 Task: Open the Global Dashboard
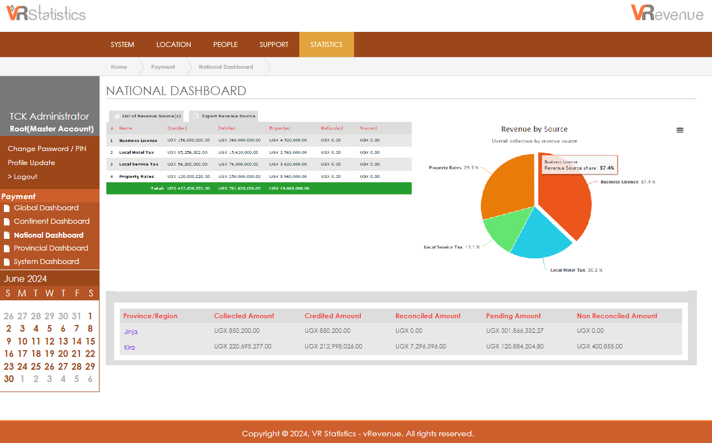point(46,208)
